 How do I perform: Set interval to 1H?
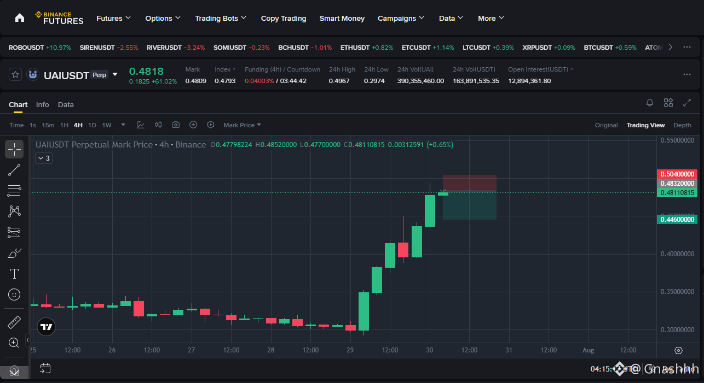(65, 125)
